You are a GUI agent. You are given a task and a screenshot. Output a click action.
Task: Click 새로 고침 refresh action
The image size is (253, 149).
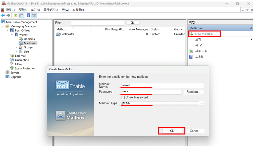click(x=201, y=51)
